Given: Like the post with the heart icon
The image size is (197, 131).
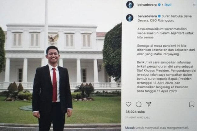Looking at the screenshot, I should (129, 104).
